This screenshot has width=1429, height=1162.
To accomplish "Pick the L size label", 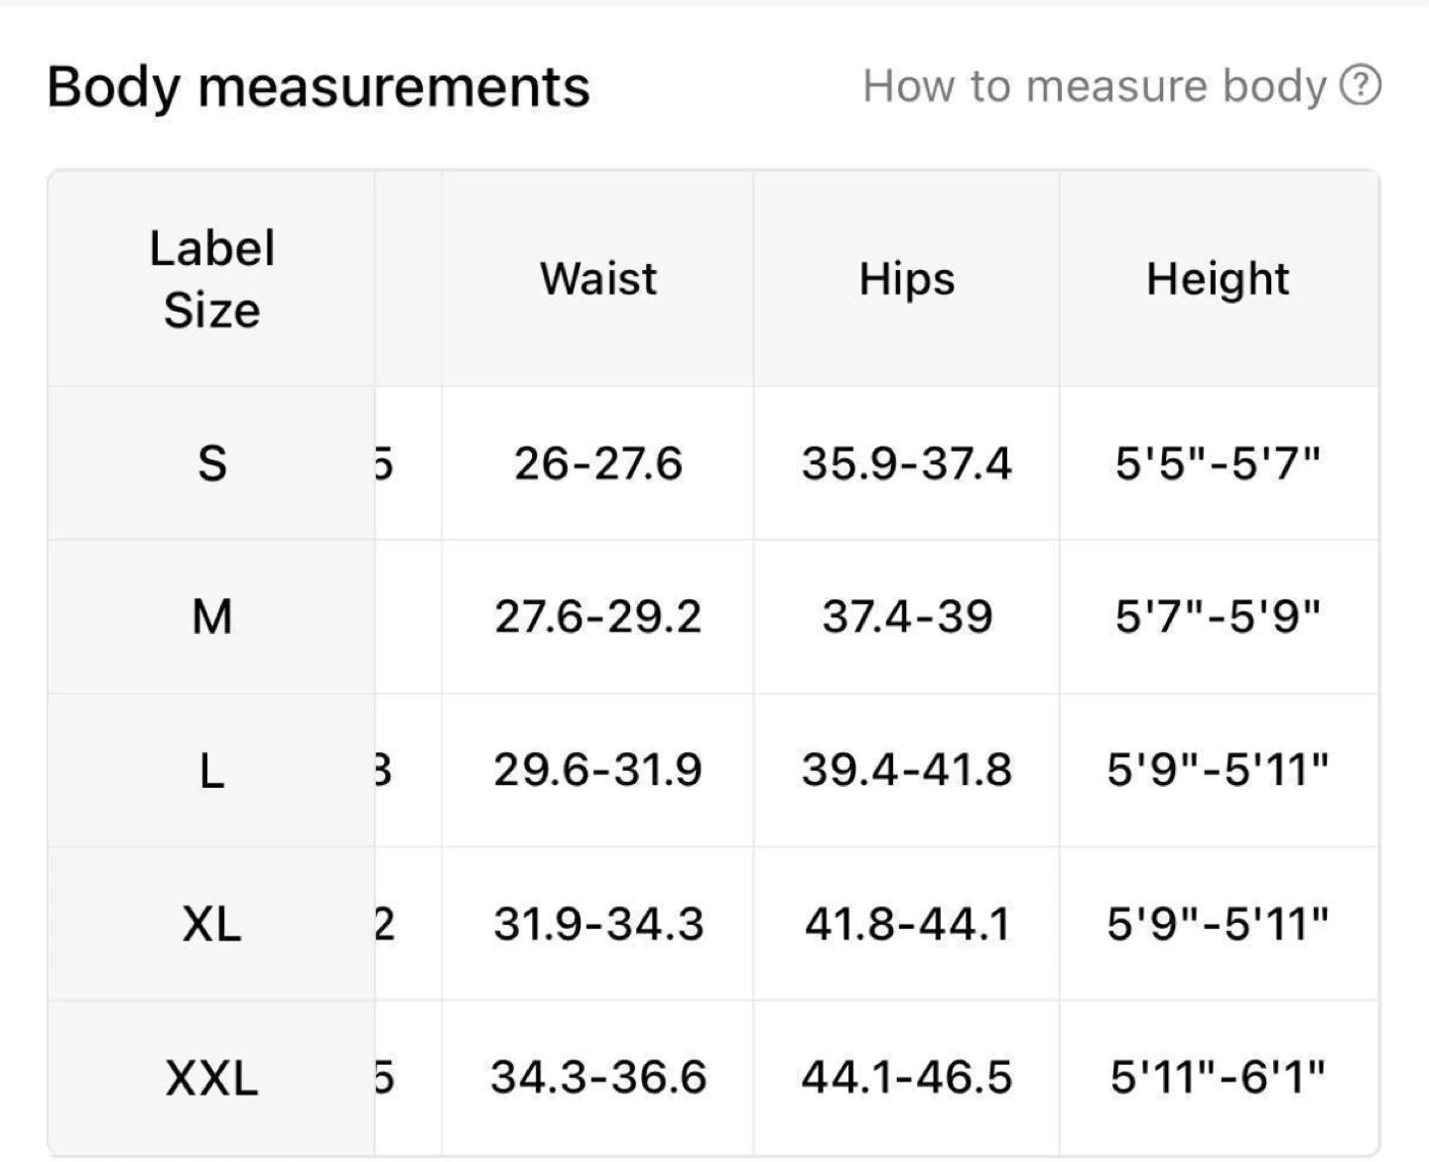I will pos(211,770).
